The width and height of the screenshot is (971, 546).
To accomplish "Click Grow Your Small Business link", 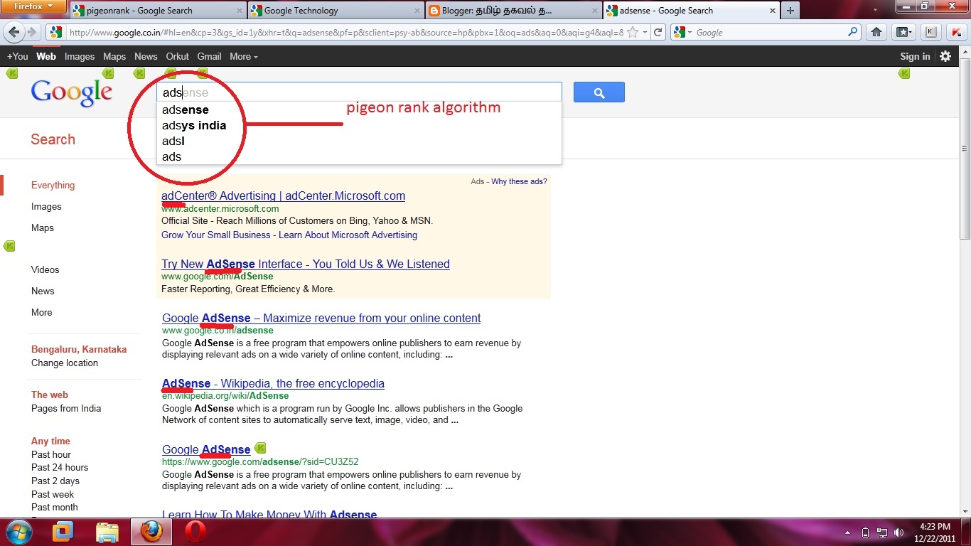I will point(216,235).
